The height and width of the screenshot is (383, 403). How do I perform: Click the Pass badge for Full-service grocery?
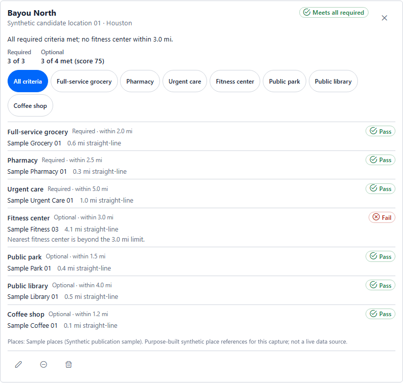(x=380, y=131)
